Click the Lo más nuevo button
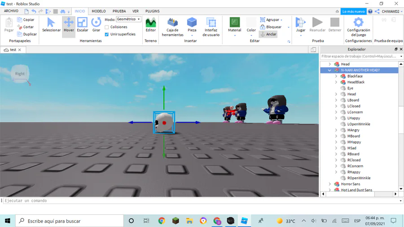Viewport: 404px width, 227px height. [353, 11]
